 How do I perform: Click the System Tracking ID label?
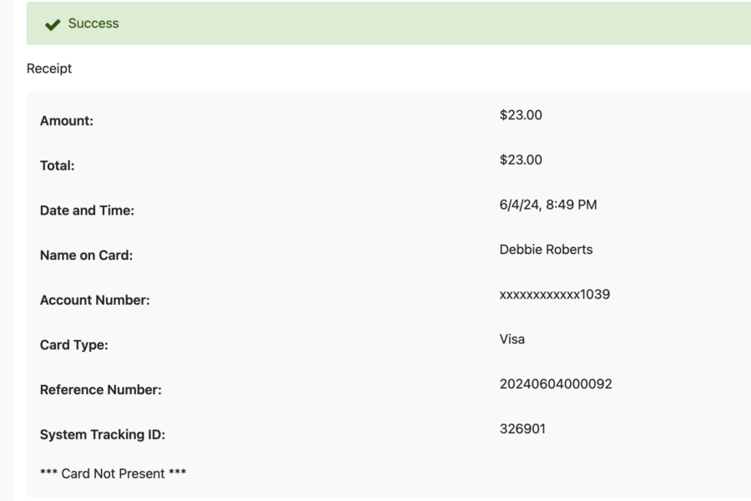click(103, 435)
